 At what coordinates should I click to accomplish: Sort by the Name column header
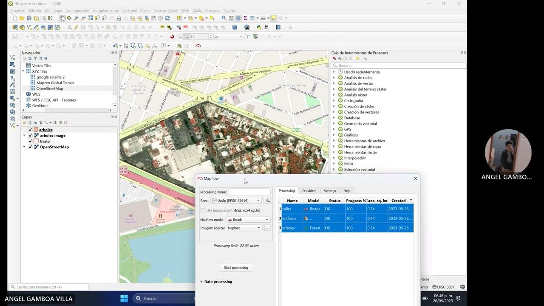[x=292, y=201]
